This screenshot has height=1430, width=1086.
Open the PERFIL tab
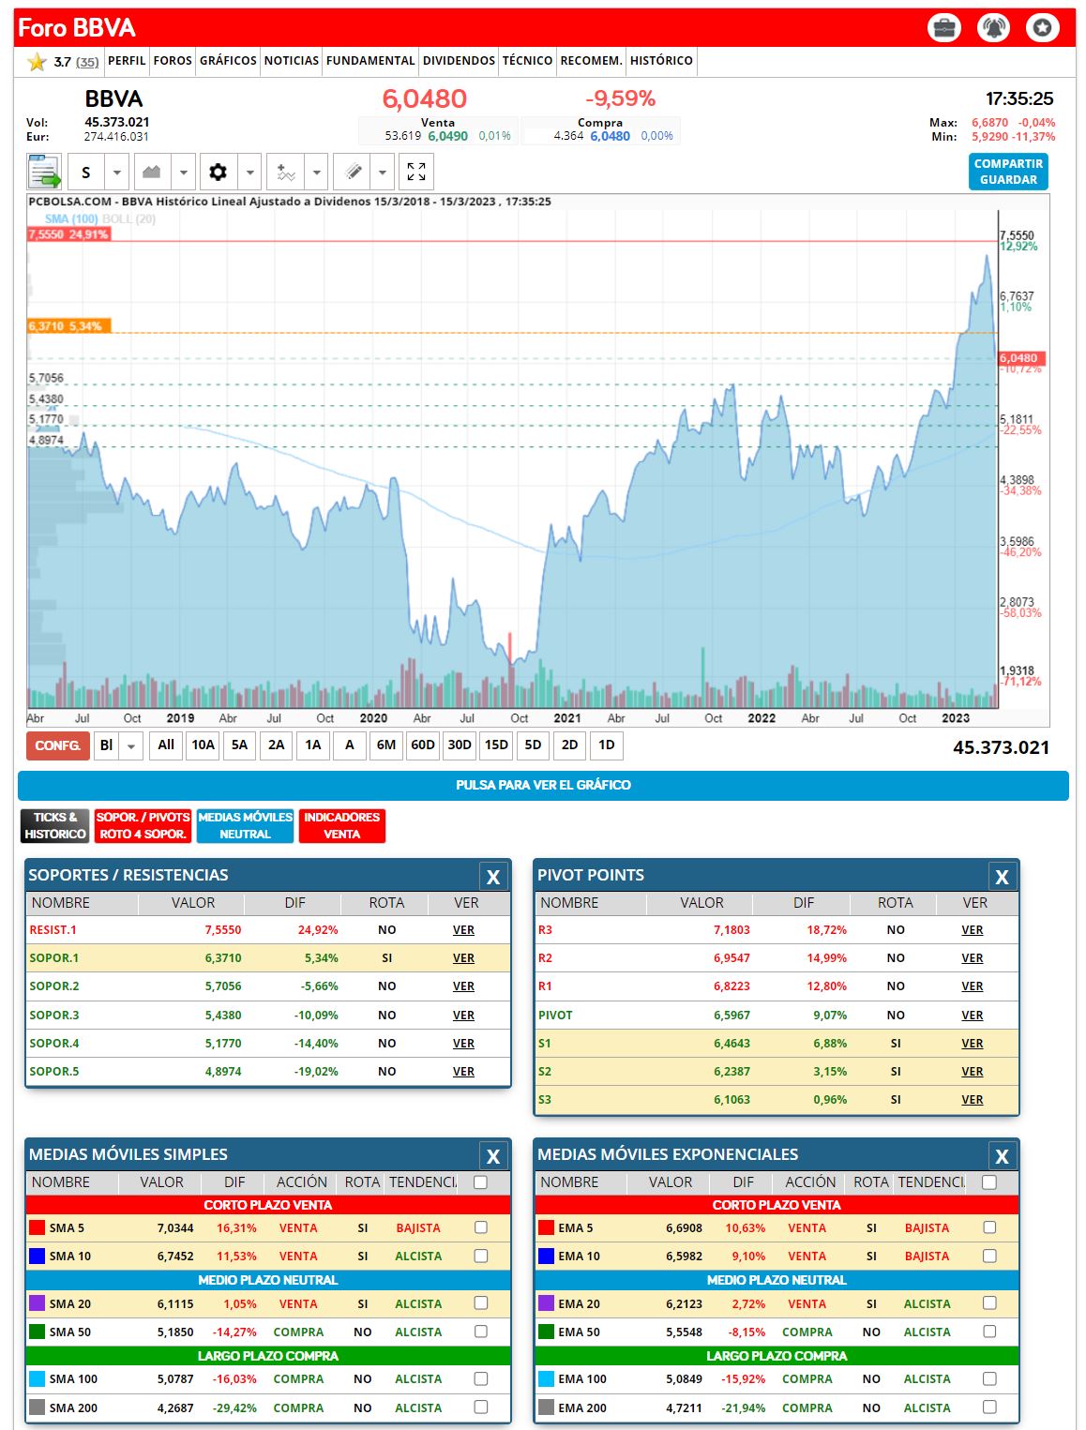pyautogui.click(x=127, y=61)
